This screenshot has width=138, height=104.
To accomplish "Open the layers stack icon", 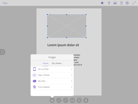I will pyautogui.click(x=72, y=100).
